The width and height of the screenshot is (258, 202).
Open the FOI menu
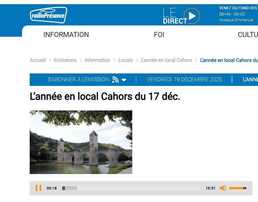pos(159,35)
